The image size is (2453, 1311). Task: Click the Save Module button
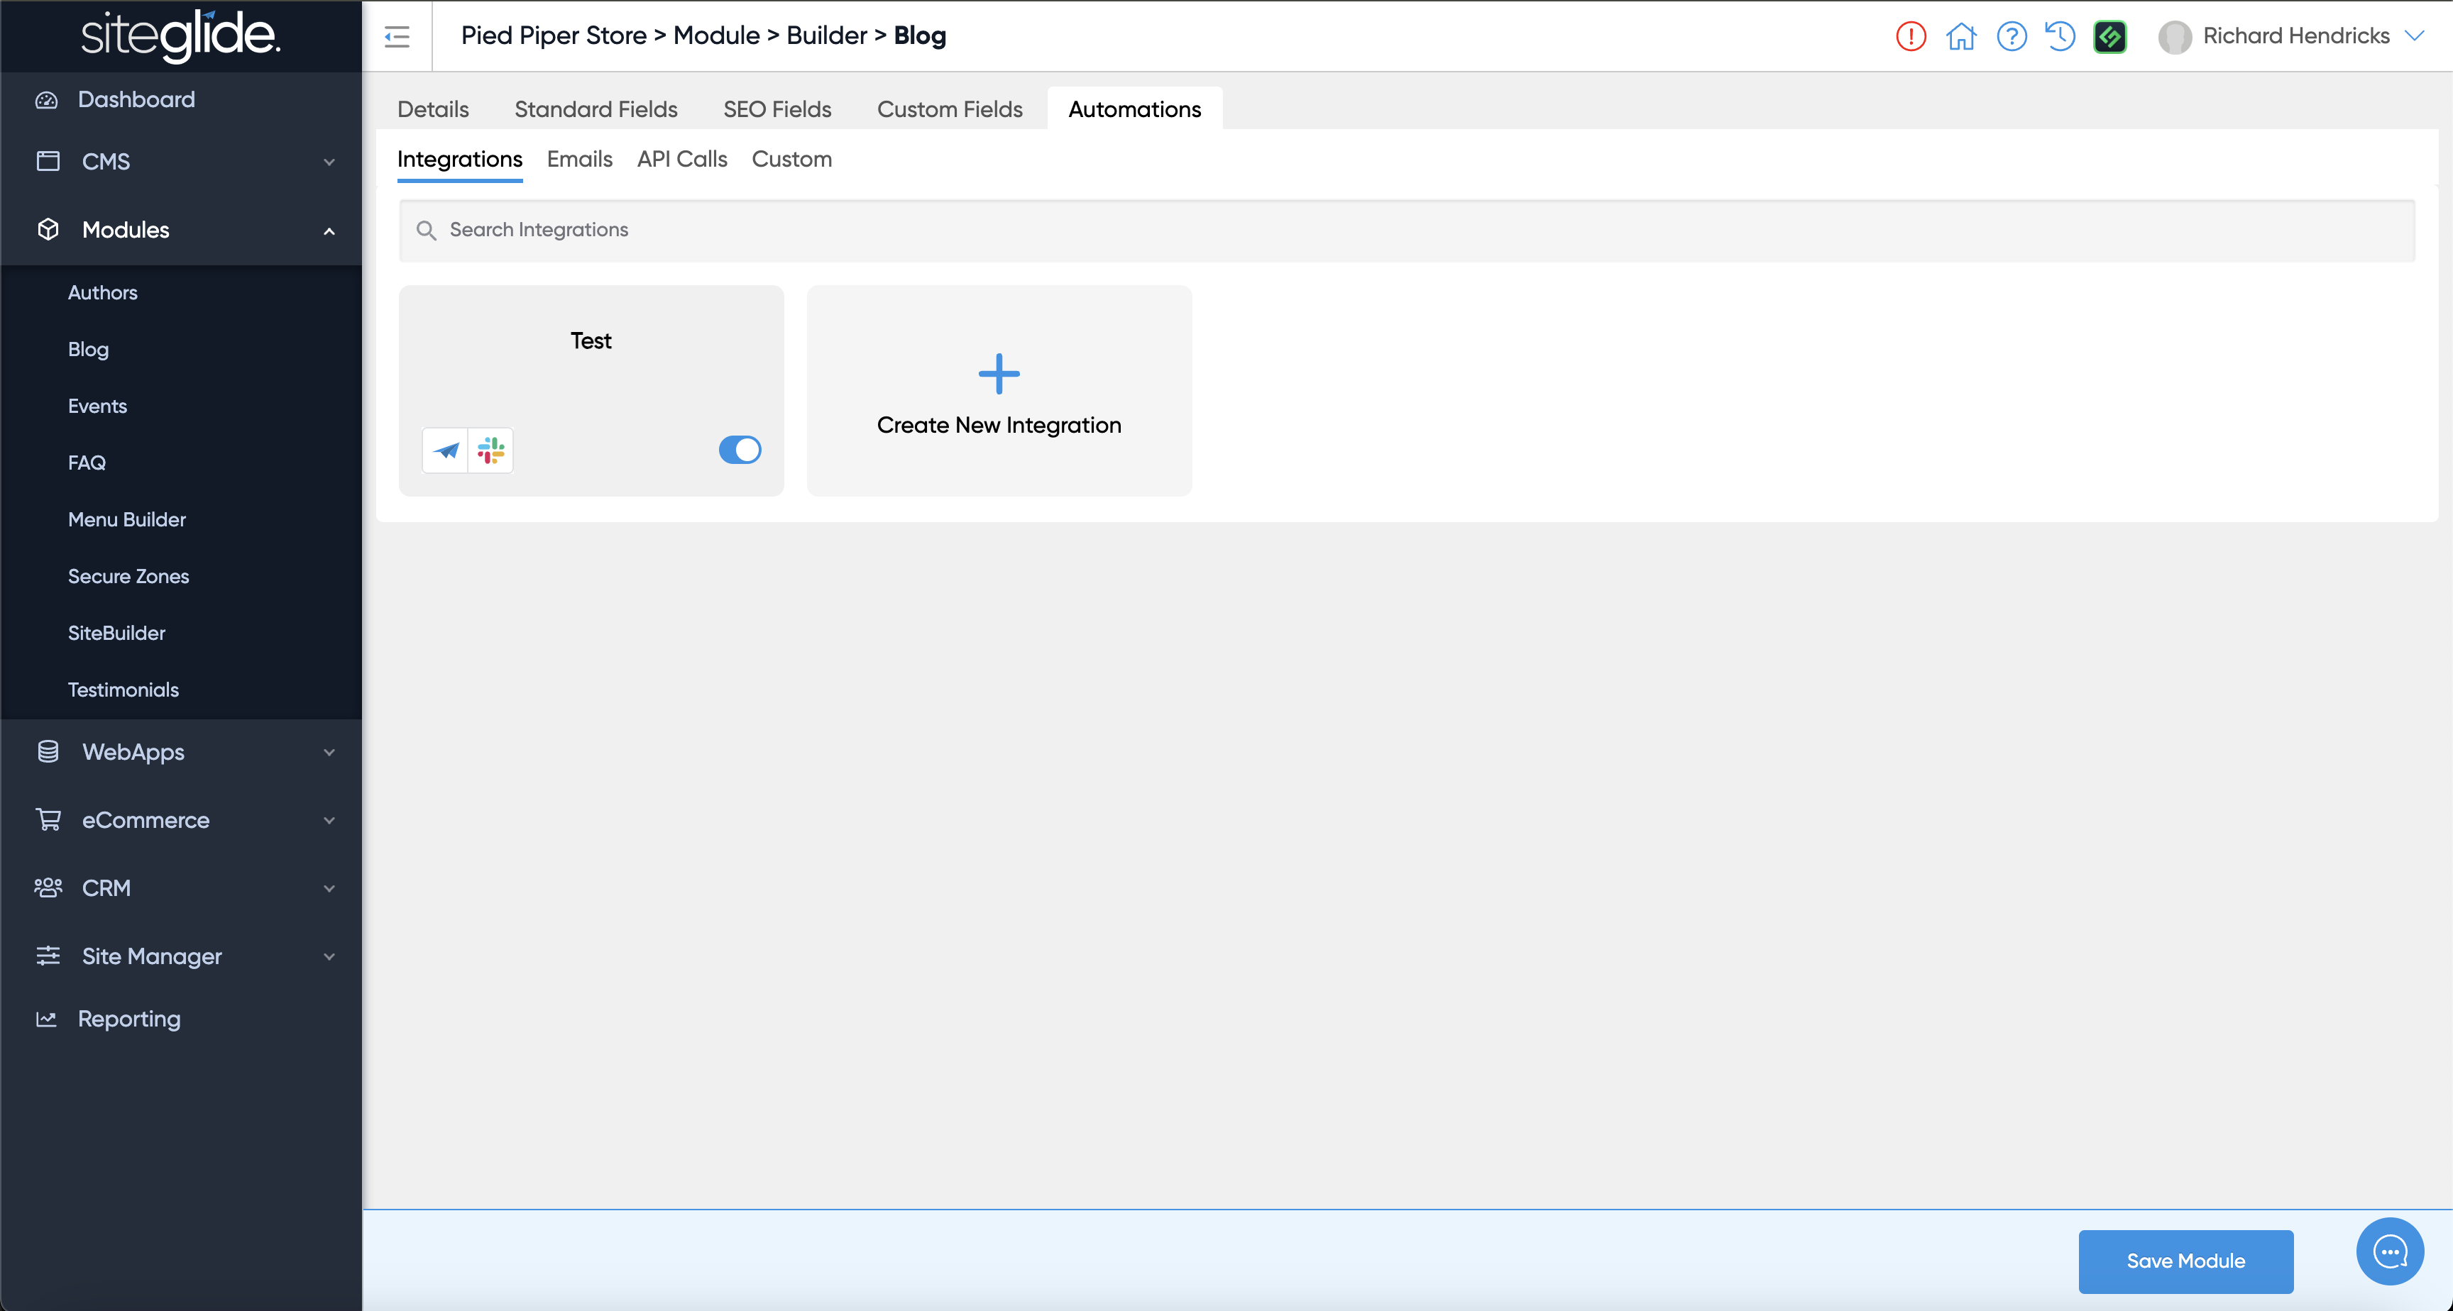tap(2185, 1261)
